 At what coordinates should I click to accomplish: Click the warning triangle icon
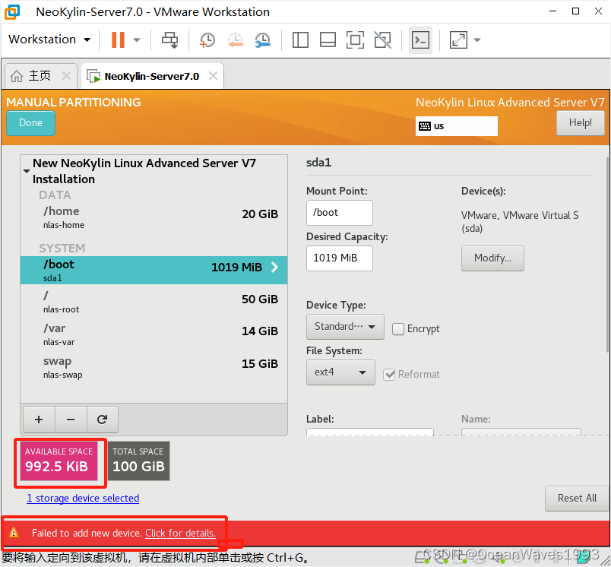(14, 532)
